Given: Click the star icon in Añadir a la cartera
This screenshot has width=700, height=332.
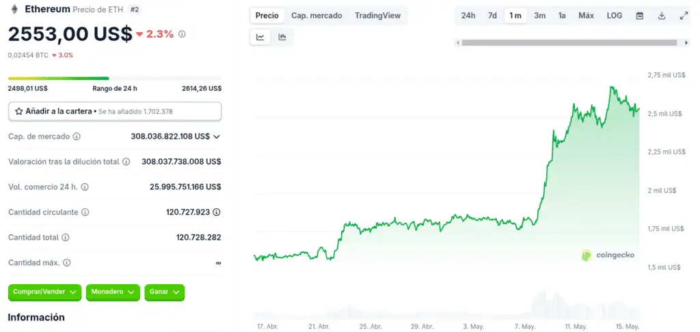Looking at the screenshot, I should pyautogui.click(x=18, y=111).
